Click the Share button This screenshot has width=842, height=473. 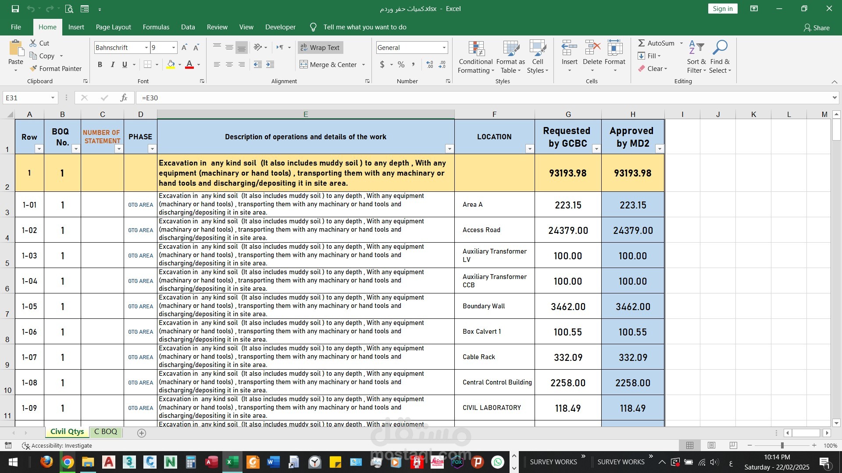[x=817, y=28]
